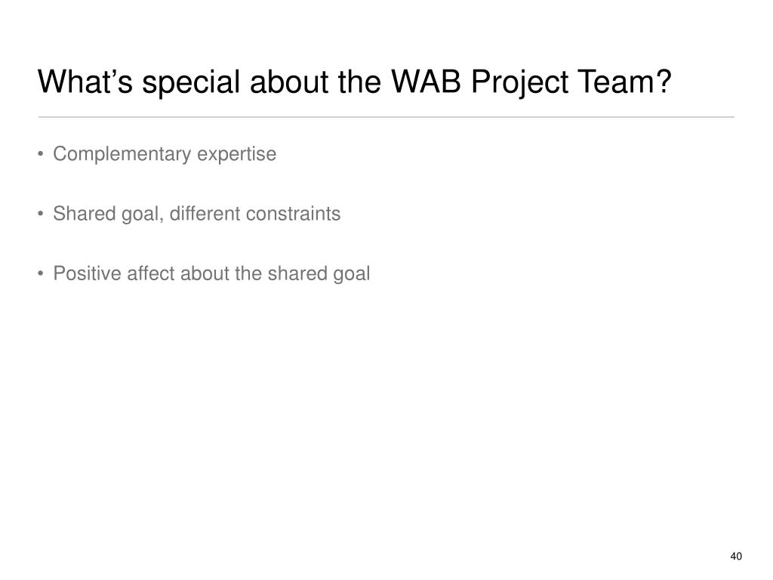
Task: Click the "Positive affect about the shared goal" line
Action: [211, 274]
